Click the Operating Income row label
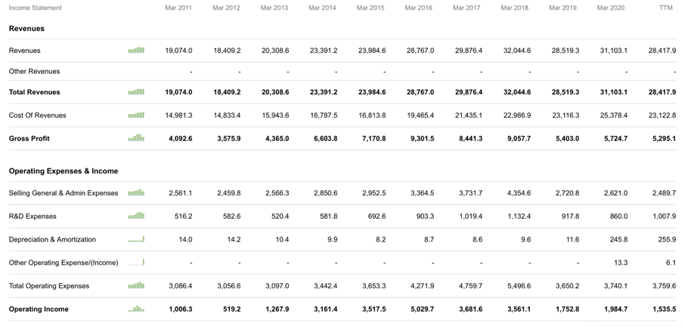The image size is (685, 326). pyautogui.click(x=39, y=309)
